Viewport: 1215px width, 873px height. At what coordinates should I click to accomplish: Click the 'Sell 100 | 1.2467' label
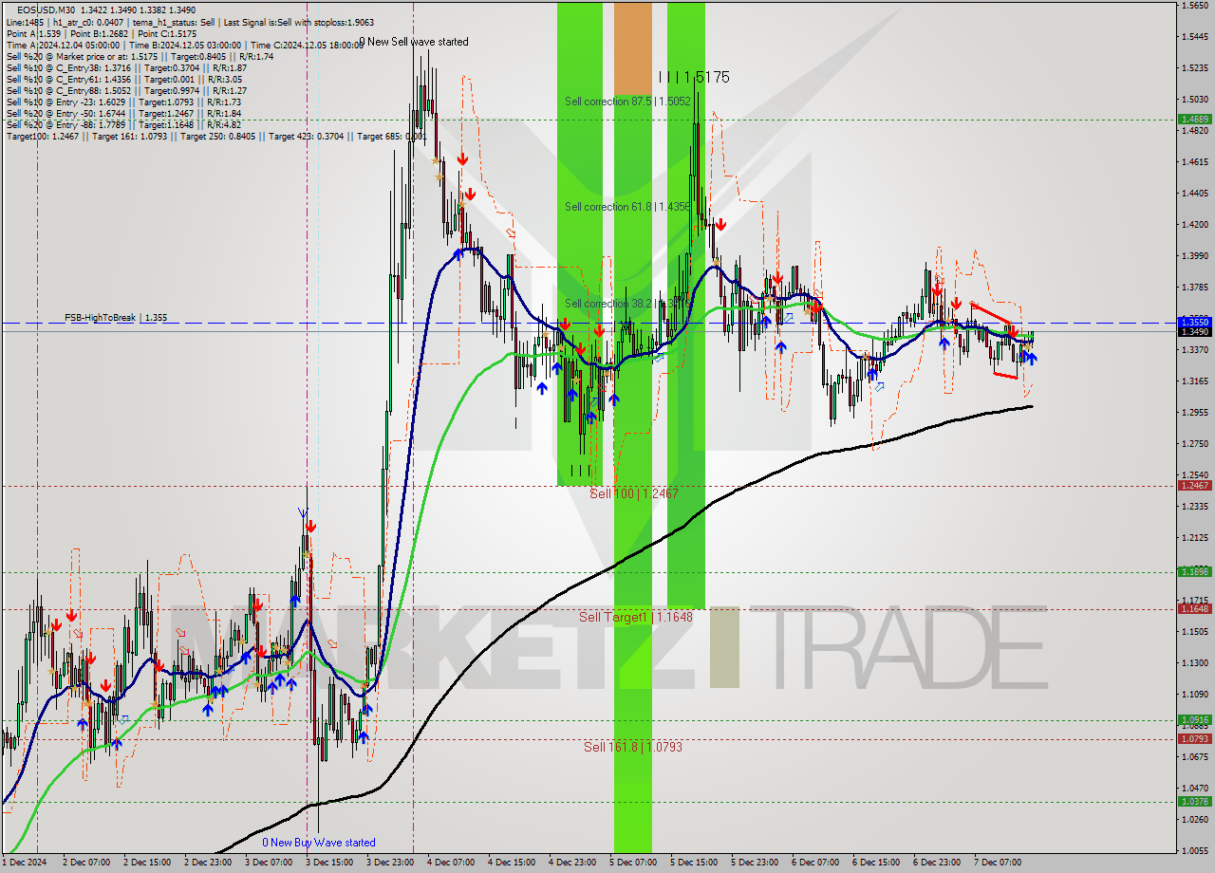[x=634, y=493]
